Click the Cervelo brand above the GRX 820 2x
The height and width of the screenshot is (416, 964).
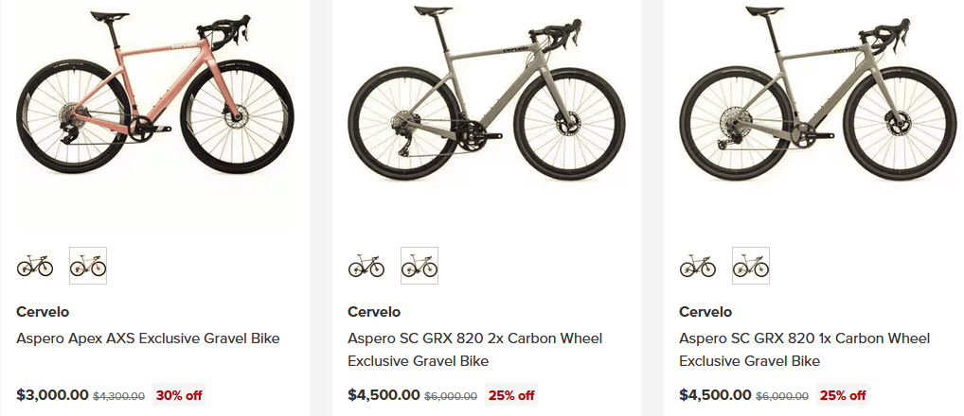374,312
